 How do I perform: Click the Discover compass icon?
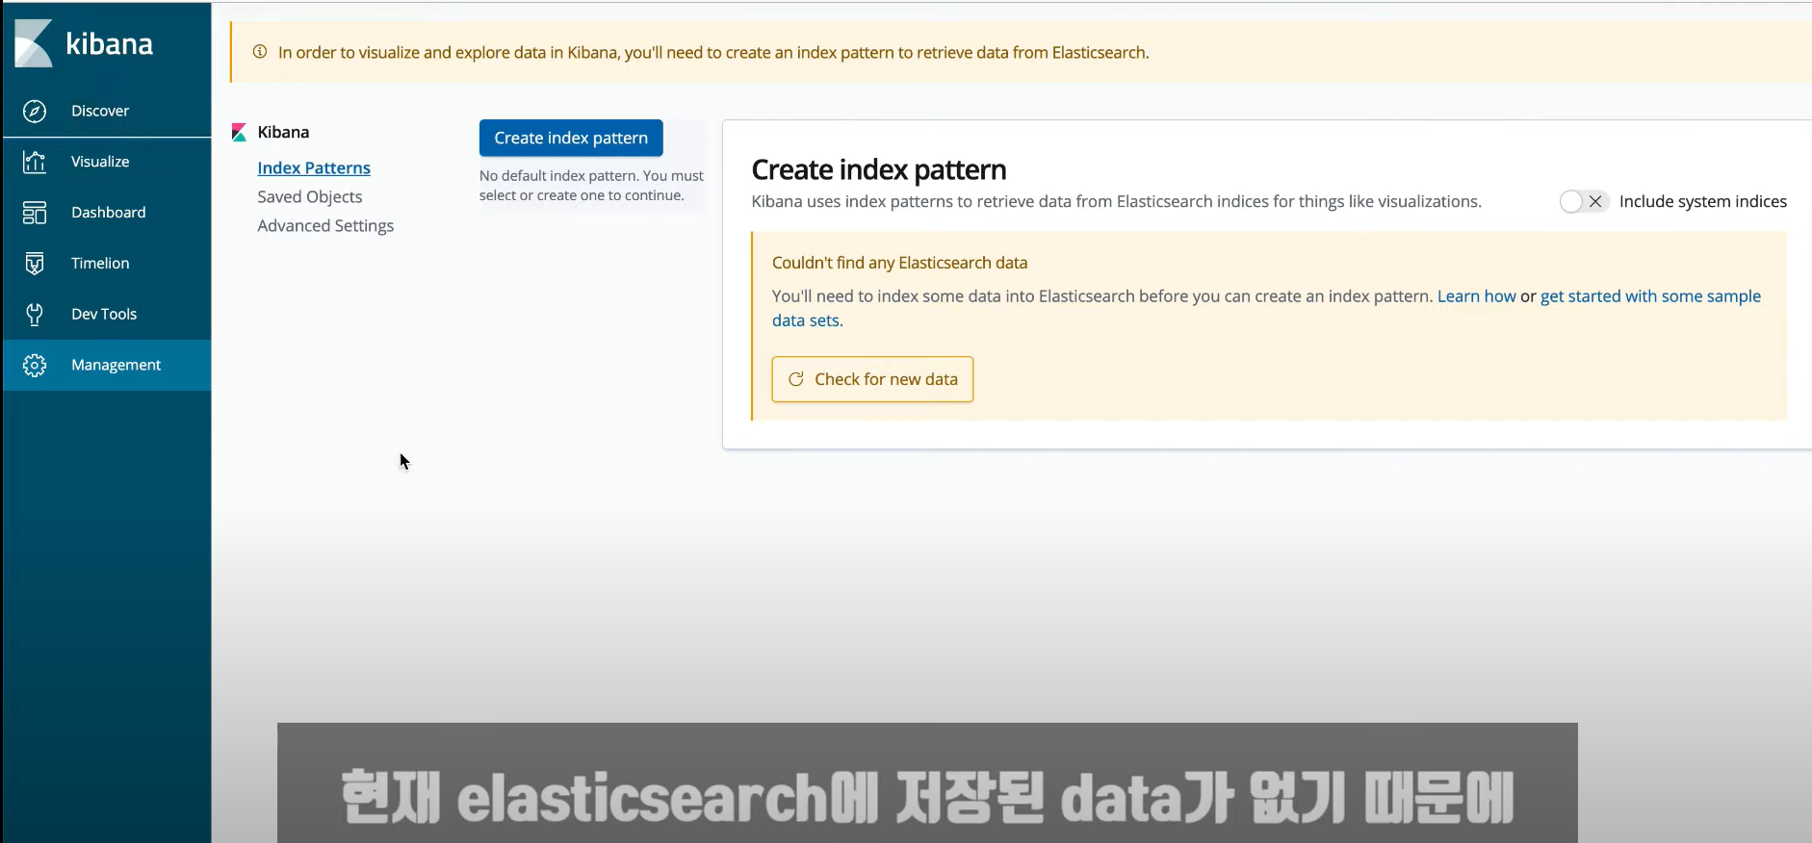coord(35,112)
